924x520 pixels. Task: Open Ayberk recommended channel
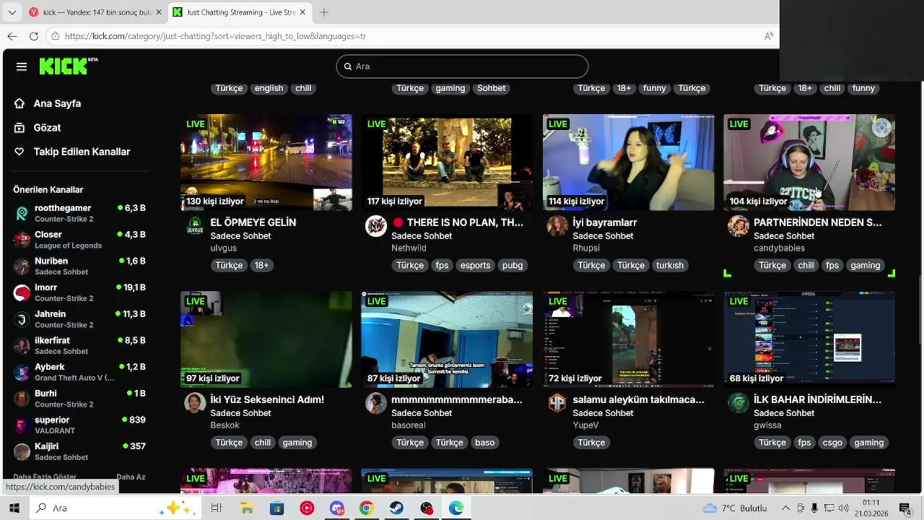pyautogui.click(x=79, y=372)
